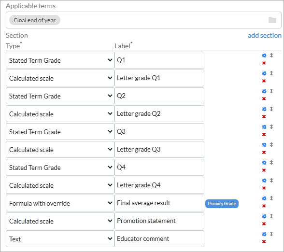
Task: Click the Primary Grade badge
Action: click(222, 204)
